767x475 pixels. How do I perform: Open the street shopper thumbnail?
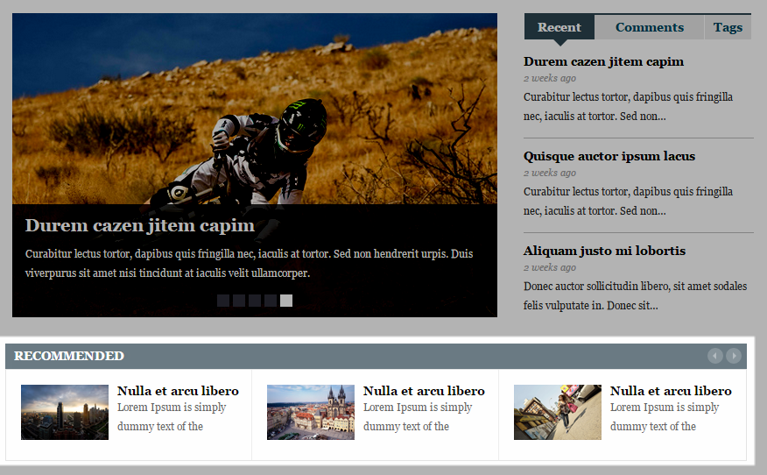click(x=558, y=412)
